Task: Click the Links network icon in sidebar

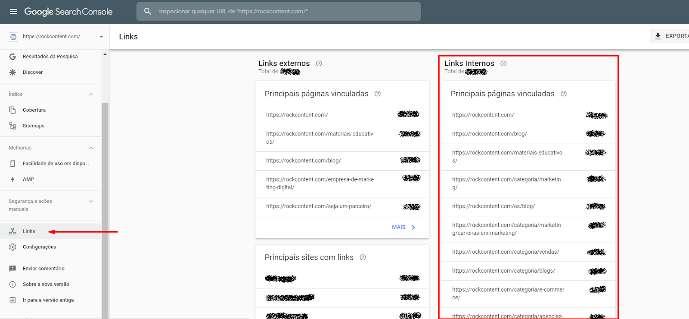Action: coord(12,231)
